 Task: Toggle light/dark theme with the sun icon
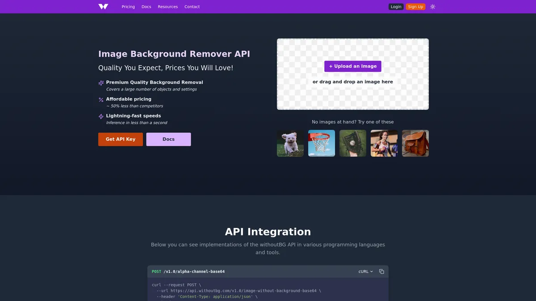pos(432,6)
